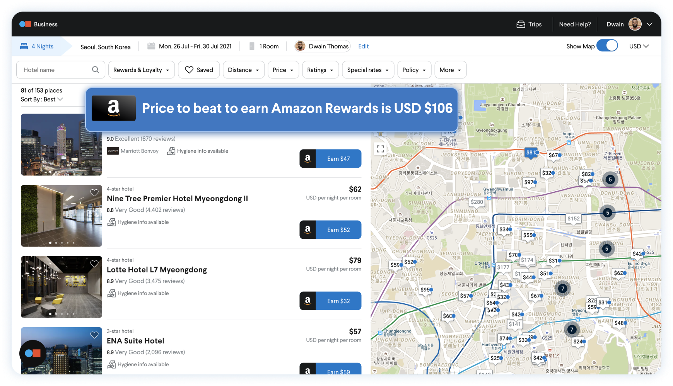Click the Earn $59 Amazon button
Image resolution: width=673 pixels, height=386 pixels.
(x=330, y=369)
